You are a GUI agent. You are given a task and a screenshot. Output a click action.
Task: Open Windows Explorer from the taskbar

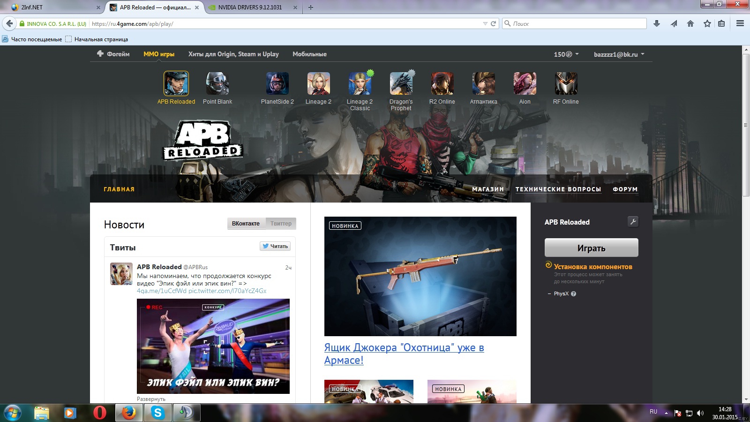42,413
